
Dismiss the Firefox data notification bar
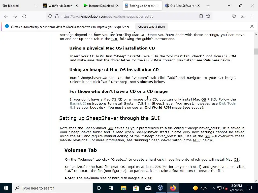click(x=252, y=26)
